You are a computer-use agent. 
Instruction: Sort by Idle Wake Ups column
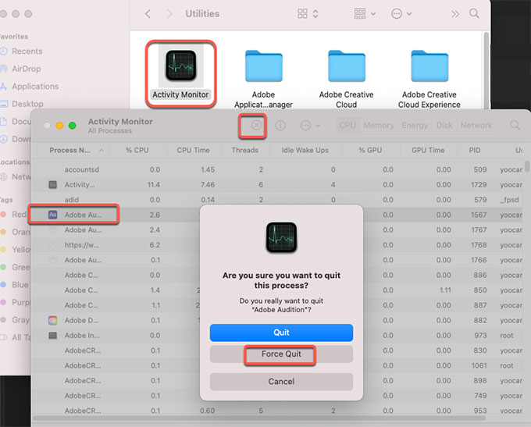click(x=305, y=150)
